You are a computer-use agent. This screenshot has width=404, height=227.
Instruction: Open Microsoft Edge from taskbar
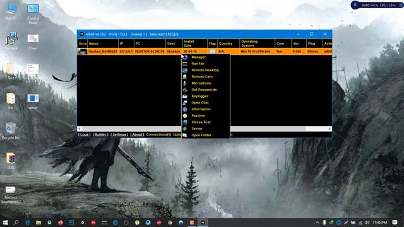27,223
